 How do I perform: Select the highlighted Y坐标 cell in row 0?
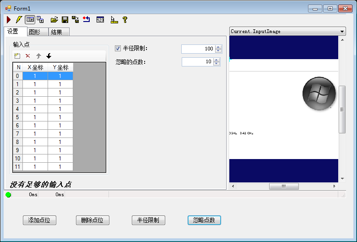60,76
